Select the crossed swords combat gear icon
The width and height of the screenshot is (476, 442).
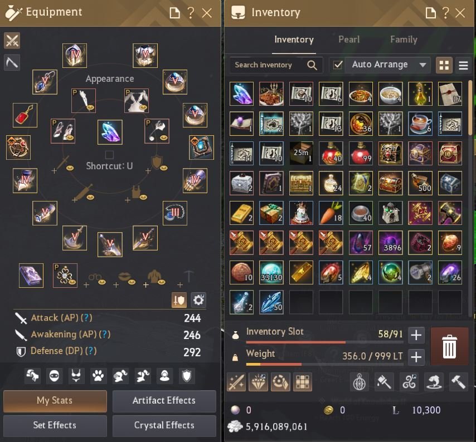[12, 40]
